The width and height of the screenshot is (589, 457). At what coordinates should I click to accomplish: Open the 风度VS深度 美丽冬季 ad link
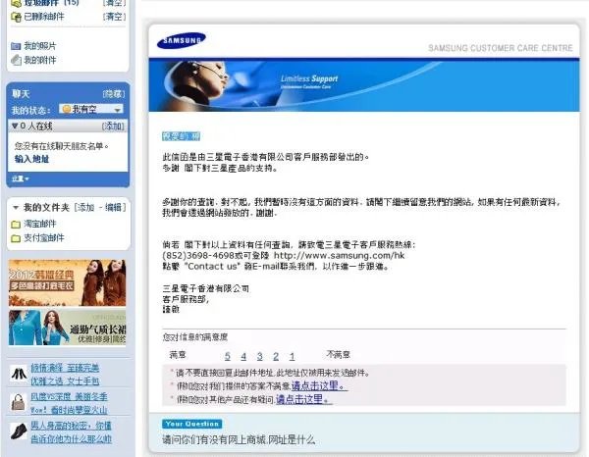pos(69,396)
